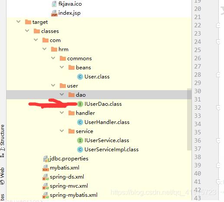Image resolution: width=224 pixels, height=202 pixels.
Task: Collapse the classes folder chevron
Action: (x=27, y=31)
